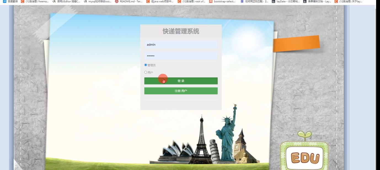Open the 'layDate - JS日期与...' bookmark
This screenshot has height=170, width=380.
(286, 1)
